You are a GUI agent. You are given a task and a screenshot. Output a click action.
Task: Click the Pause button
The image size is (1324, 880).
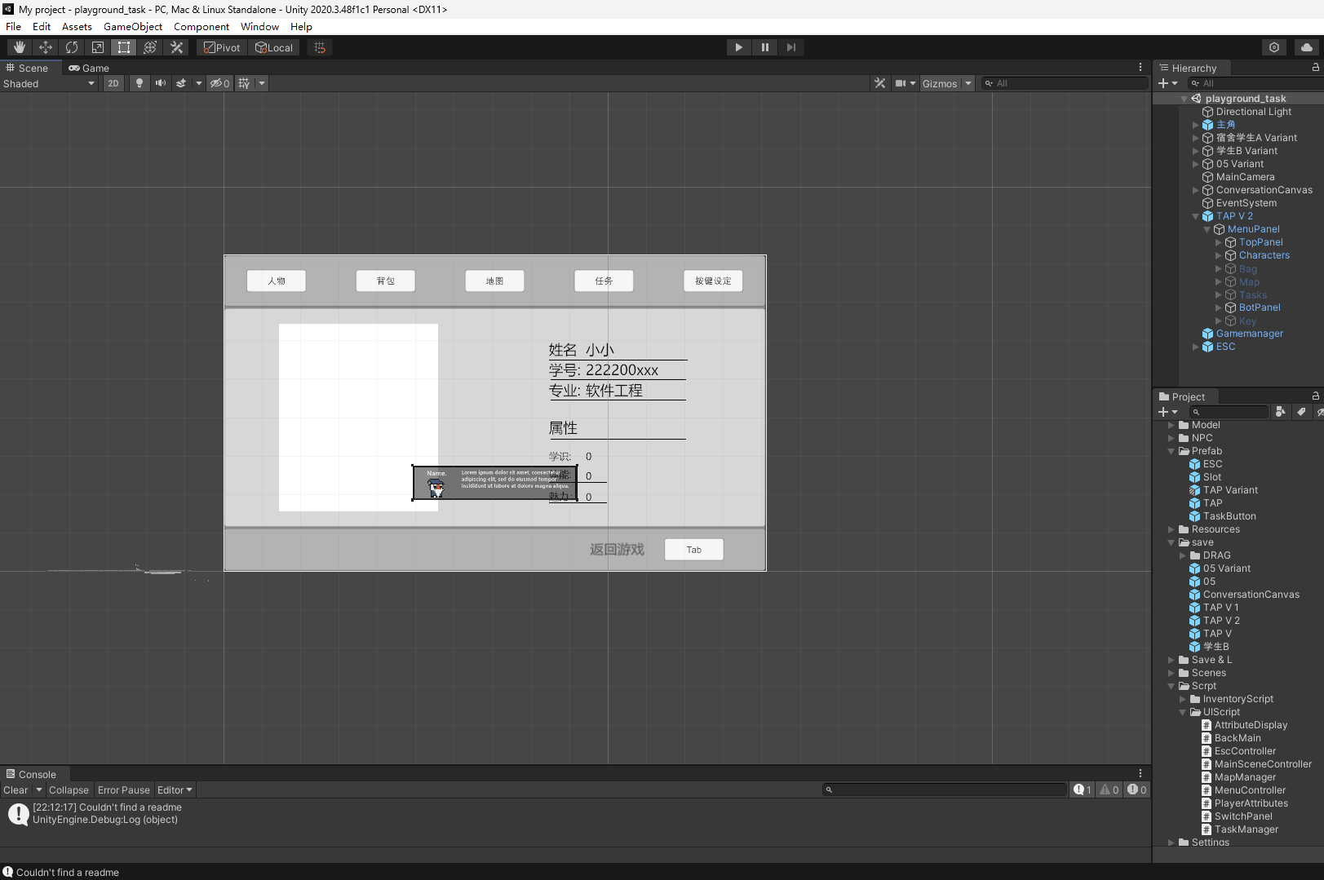pos(764,47)
